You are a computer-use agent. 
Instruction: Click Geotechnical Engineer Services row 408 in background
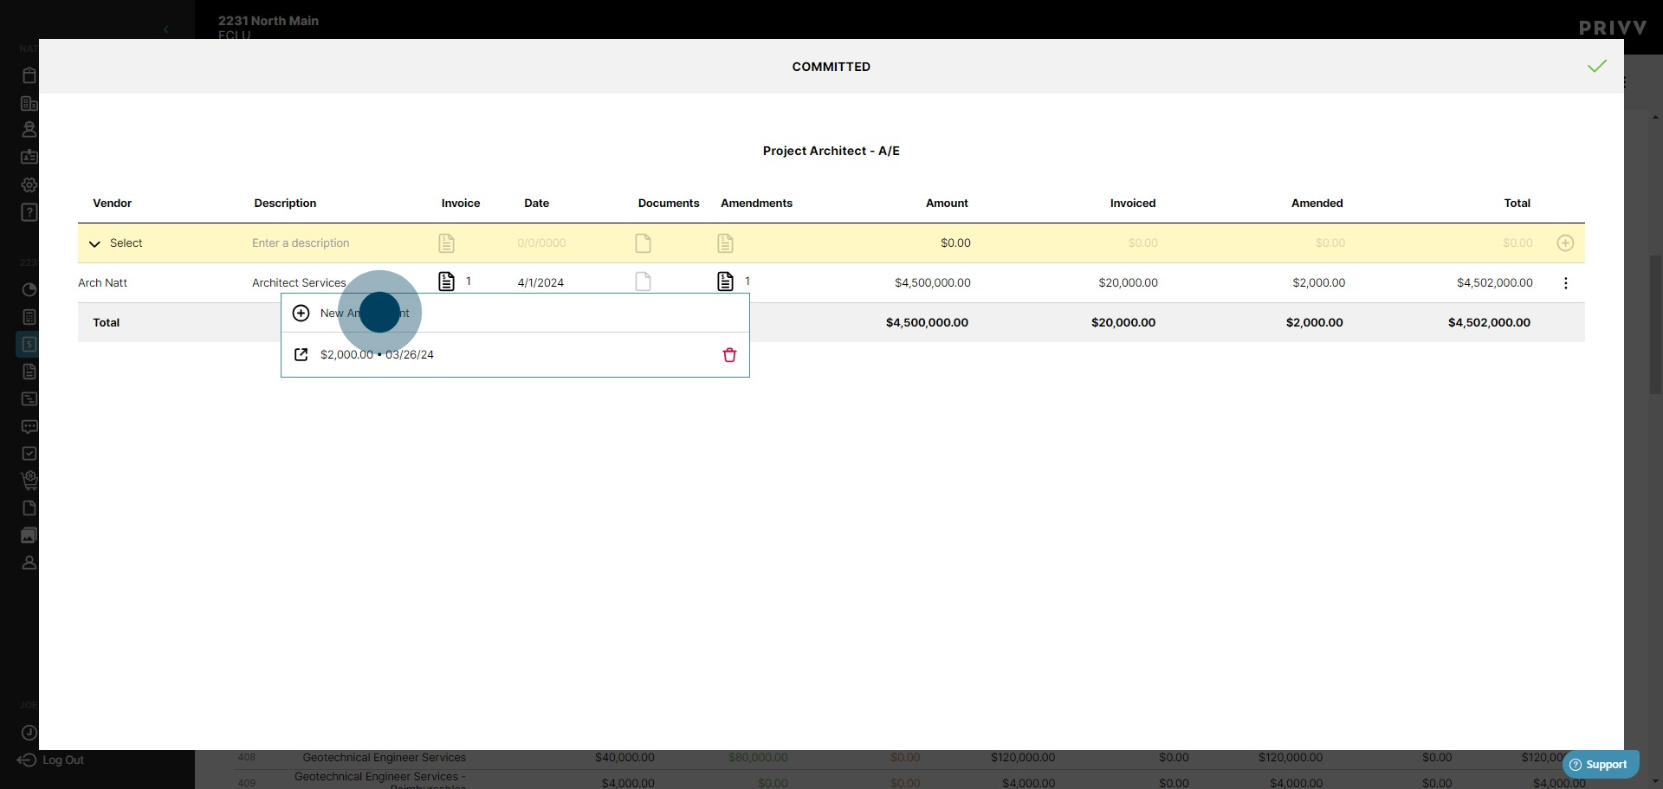coord(385,758)
